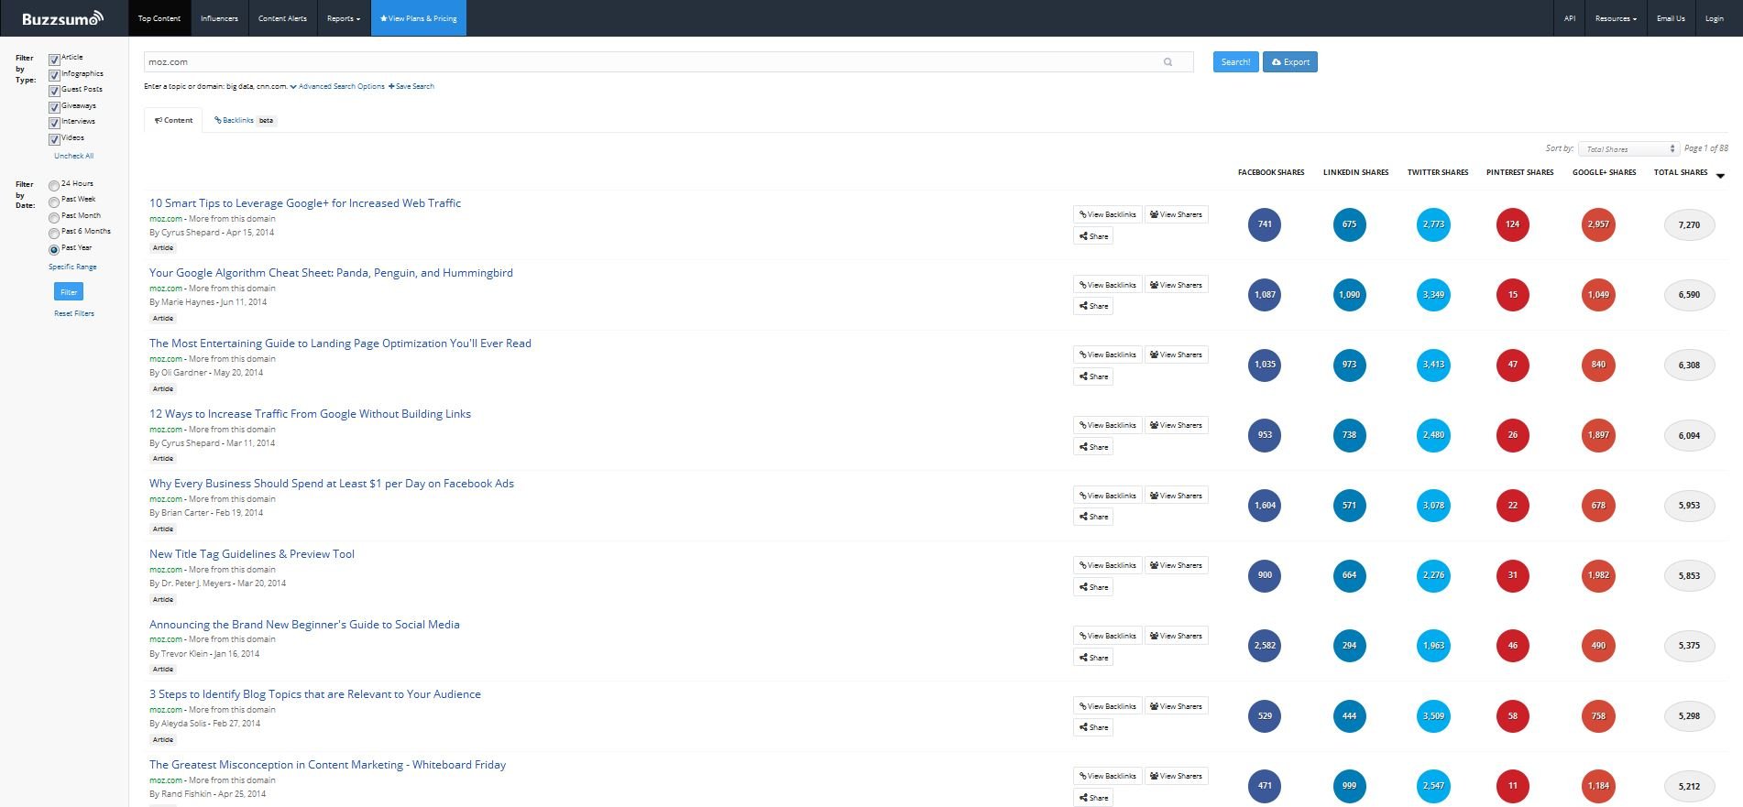The height and width of the screenshot is (807, 1743).
Task: Select the Past 6 Months radio
Action: [54, 234]
